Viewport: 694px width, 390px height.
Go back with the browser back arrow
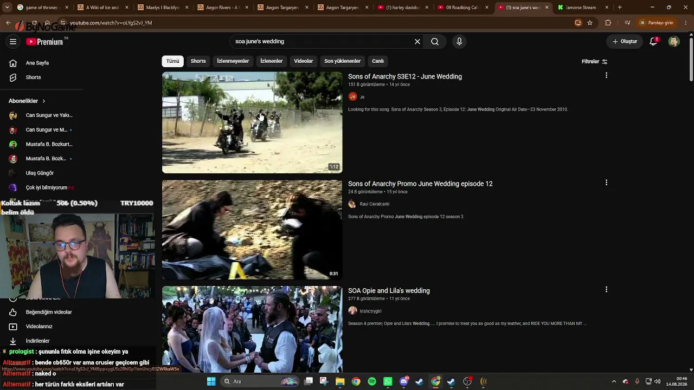coord(8,23)
